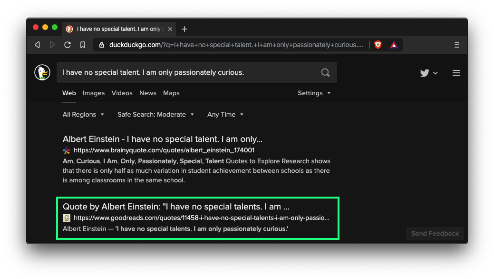Image resolution: width=494 pixels, height=279 pixels.
Task: Navigate back to the previous page
Action: 37,44
